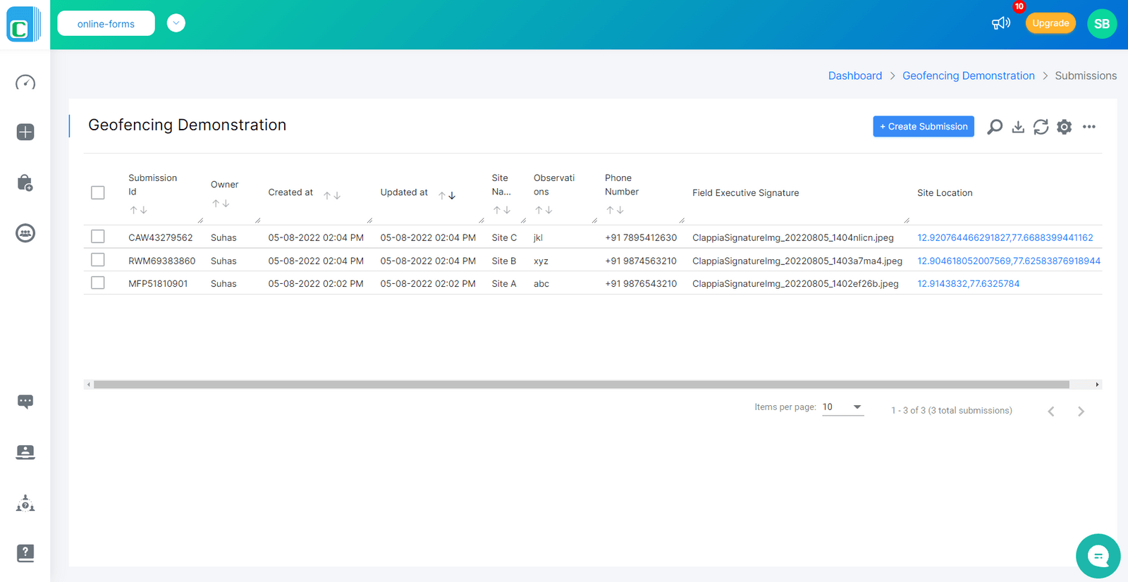
Task: Tick the checkbox for RWM69383860
Action: [x=98, y=260]
